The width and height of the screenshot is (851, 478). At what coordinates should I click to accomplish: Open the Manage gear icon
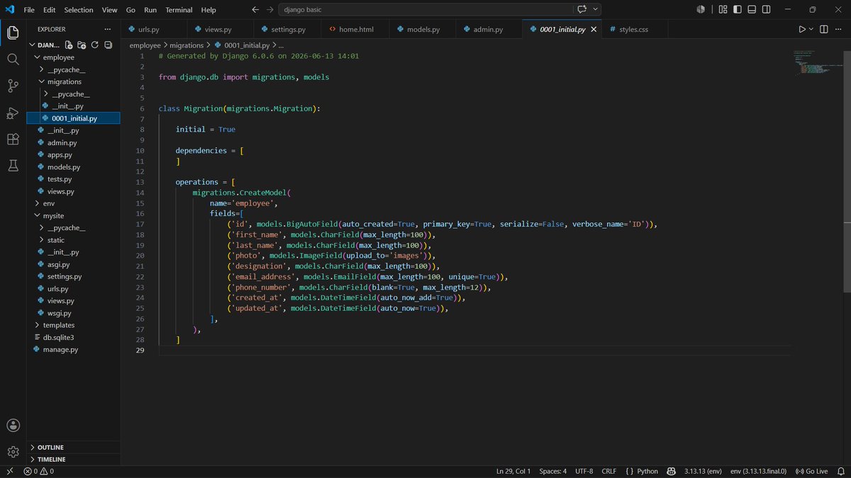(13, 451)
